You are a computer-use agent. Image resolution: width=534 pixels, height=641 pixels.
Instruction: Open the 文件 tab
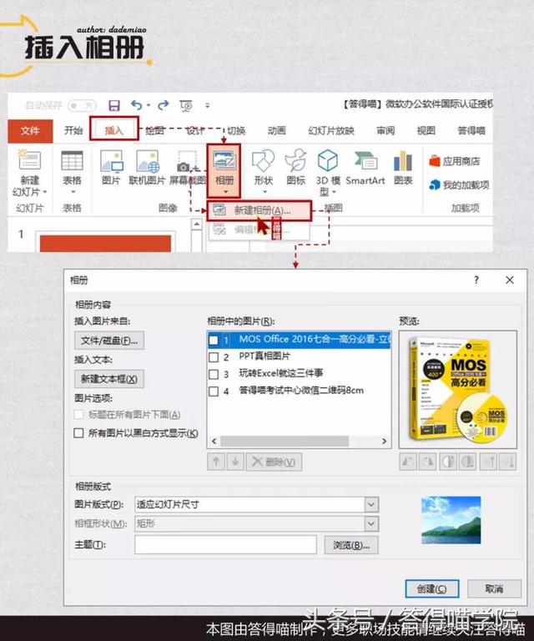[30, 131]
